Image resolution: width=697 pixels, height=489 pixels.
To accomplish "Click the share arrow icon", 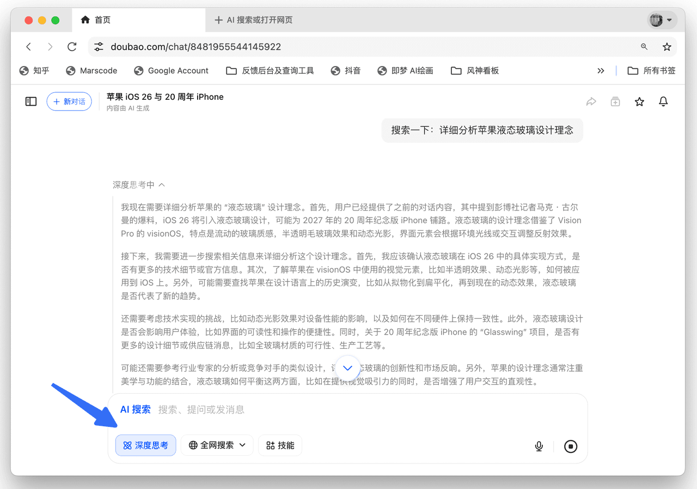I will click(591, 101).
